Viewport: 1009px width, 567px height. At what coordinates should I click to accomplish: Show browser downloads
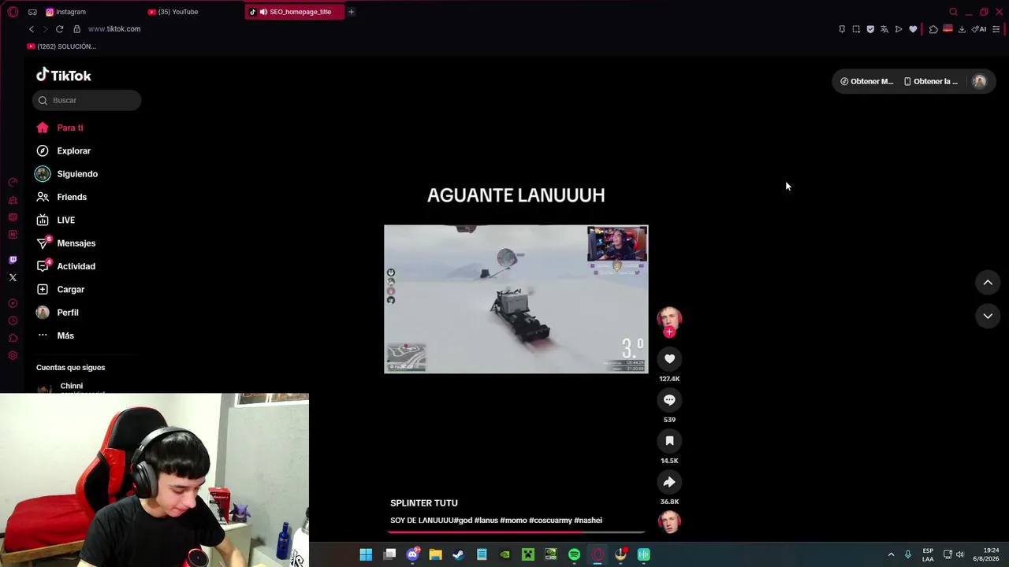click(x=962, y=29)
